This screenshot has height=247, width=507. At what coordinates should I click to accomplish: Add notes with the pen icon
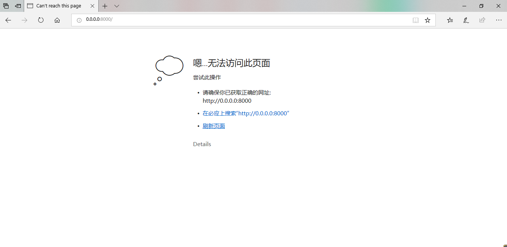[466, 20]
